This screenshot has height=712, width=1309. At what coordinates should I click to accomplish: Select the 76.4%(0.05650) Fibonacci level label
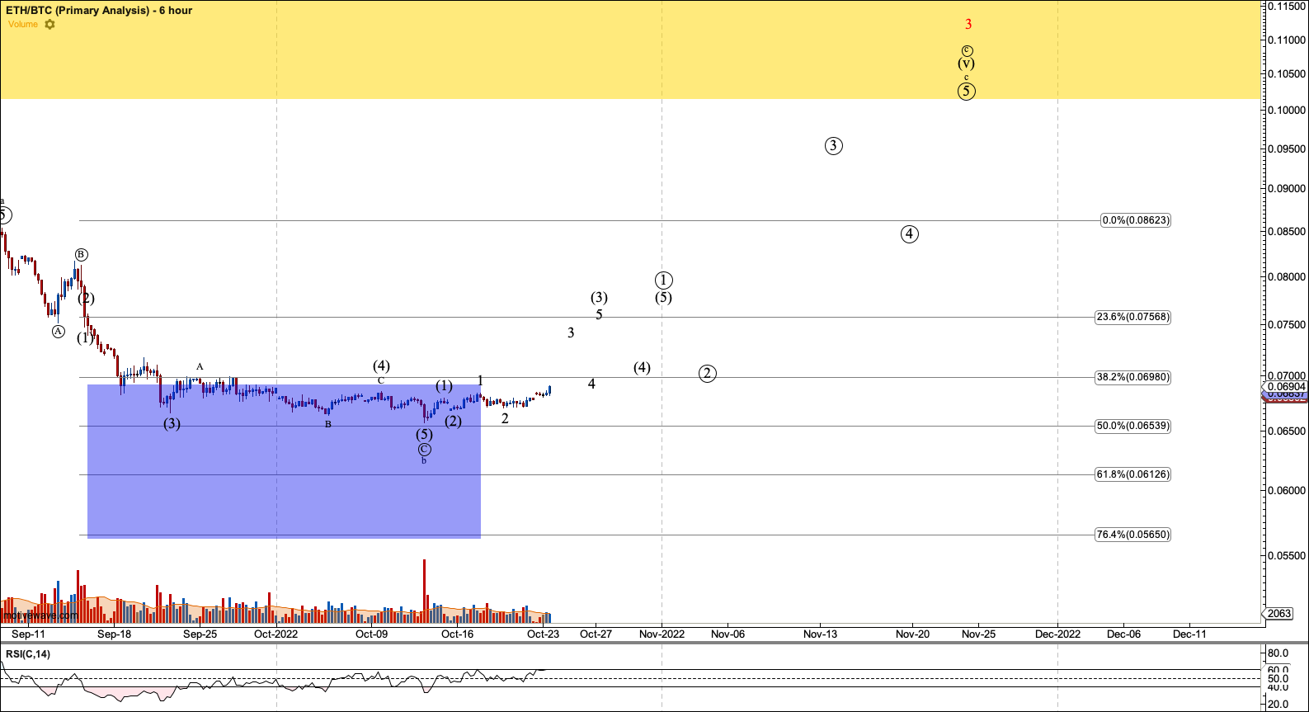1132,535
